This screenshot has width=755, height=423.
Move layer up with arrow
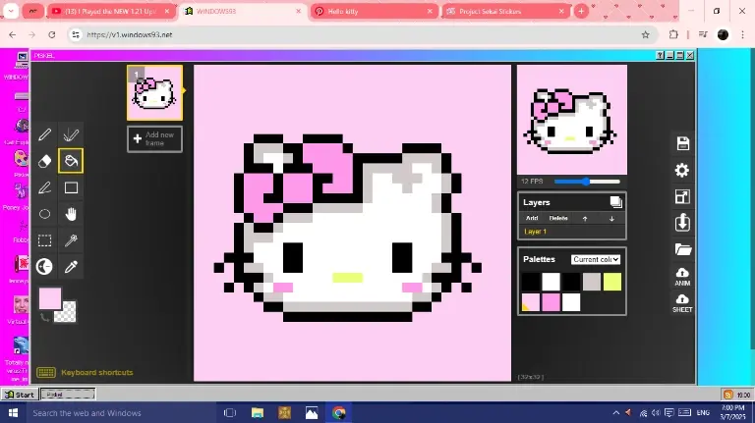coord(585,218)
